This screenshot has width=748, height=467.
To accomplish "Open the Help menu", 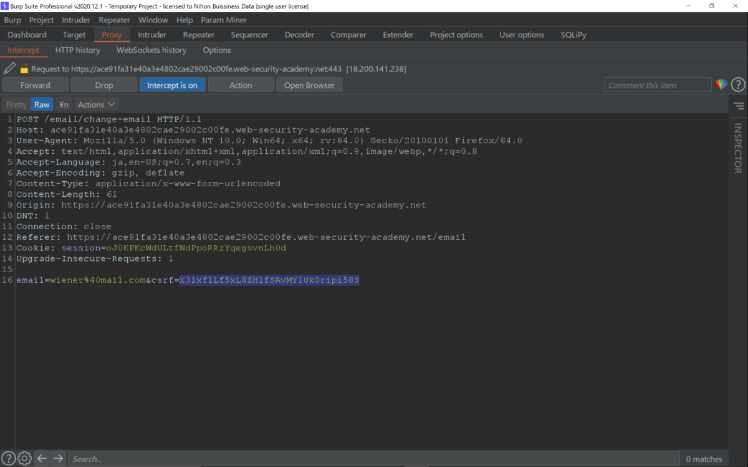I will 185,20.
